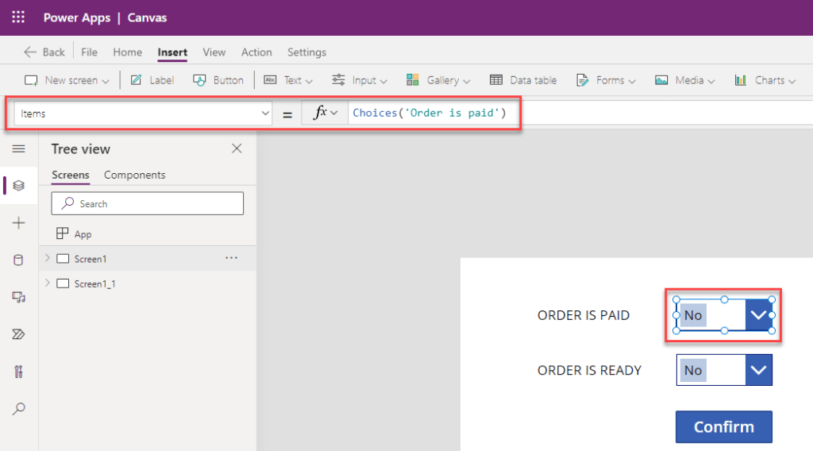The width and height of the screenshot is (813, 451).
Task: Go Back using the back arrow
Action: click(44, 52)
